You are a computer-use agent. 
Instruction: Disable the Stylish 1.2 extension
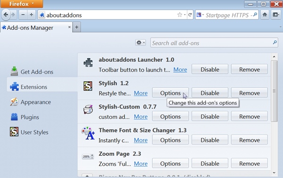pos(210,93)
